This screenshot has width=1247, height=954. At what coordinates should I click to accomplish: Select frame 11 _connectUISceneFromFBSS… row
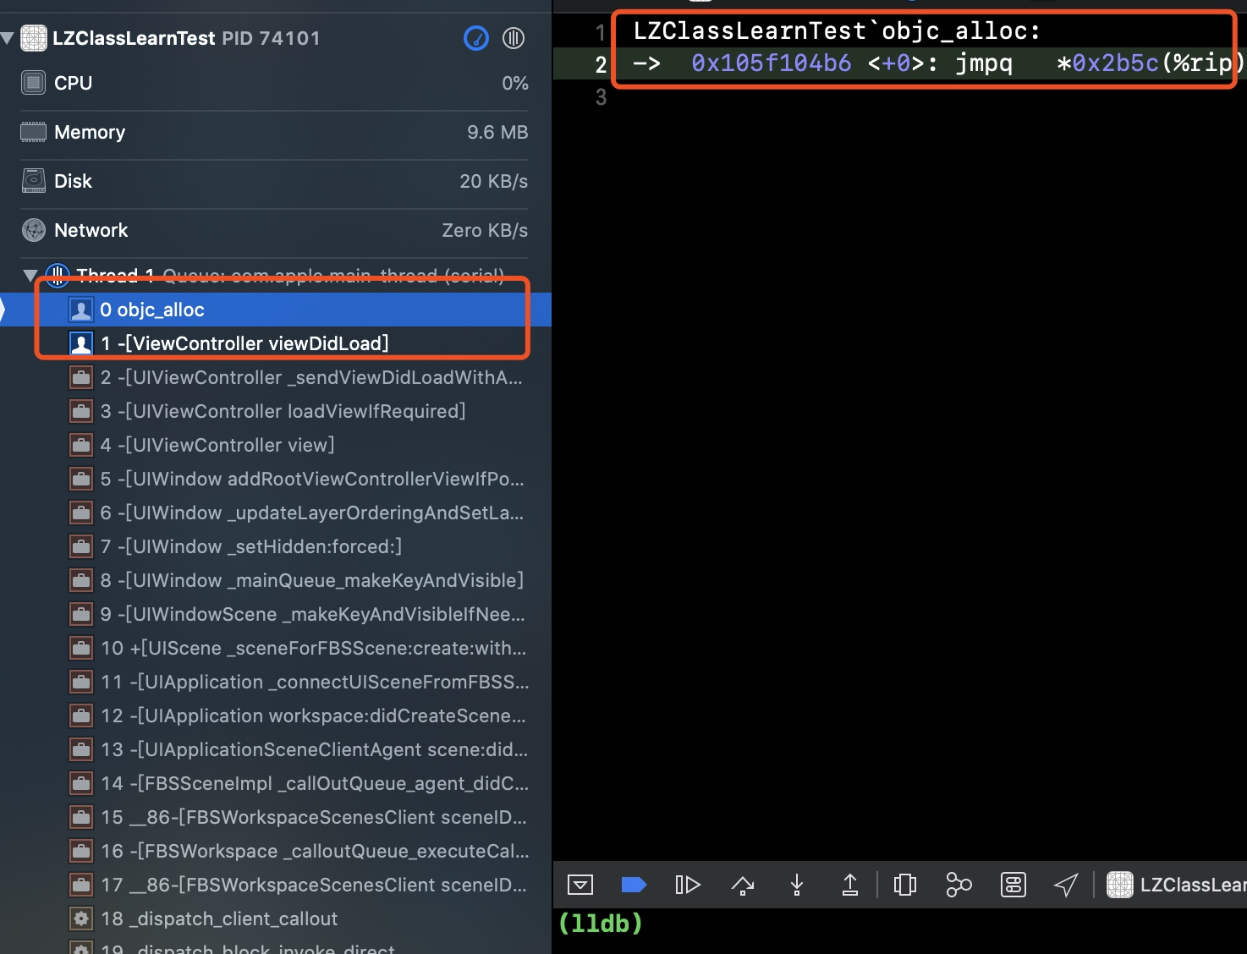(x=276, y=682)
